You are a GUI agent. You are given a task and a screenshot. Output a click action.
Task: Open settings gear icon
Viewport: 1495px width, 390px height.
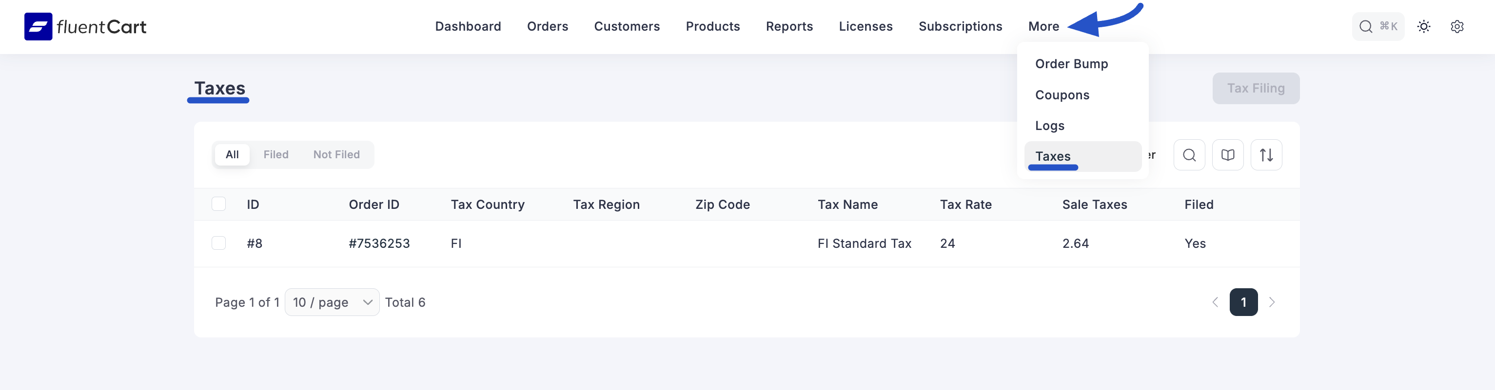tap(1456, 27)
